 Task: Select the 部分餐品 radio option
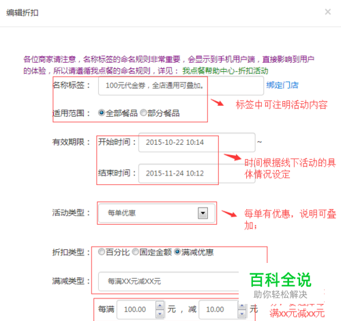[143, 113]
